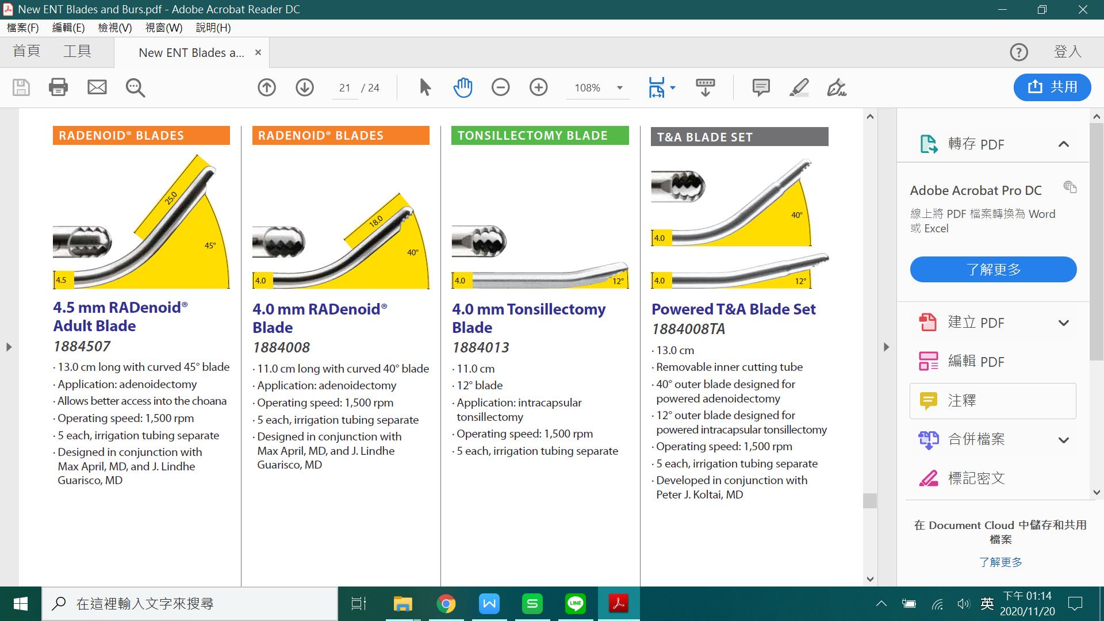Collapse the right tools pane arrow
This screenshot has width=1104, height=621.
click(886, 347)
